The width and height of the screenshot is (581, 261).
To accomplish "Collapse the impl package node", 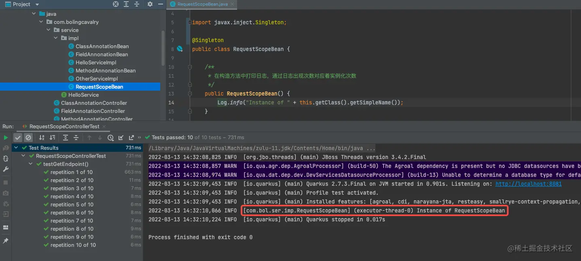I will (x=56, y=38).
